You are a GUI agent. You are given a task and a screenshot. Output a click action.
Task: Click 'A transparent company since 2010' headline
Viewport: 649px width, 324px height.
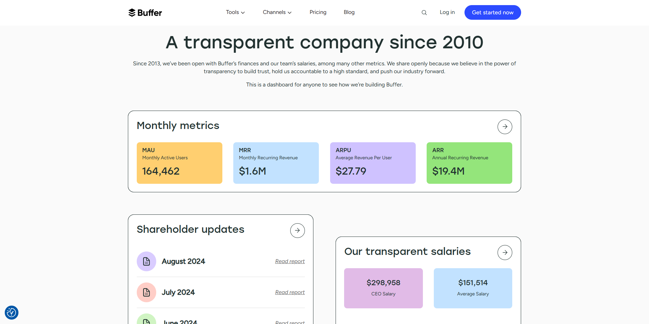(x=324, y=43)
